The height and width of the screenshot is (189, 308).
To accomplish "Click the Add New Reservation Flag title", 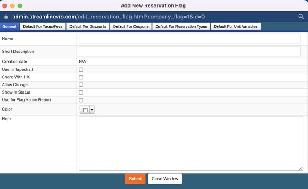I will pyautogui.click(x=153, y=5).
